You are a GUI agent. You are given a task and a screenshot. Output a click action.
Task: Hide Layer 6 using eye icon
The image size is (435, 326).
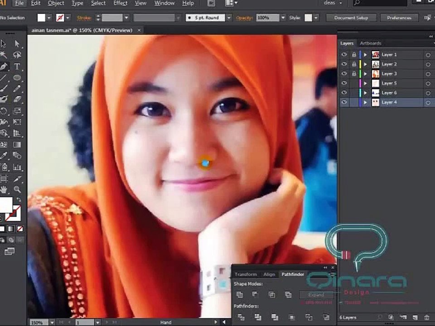(x=344, y=92)
